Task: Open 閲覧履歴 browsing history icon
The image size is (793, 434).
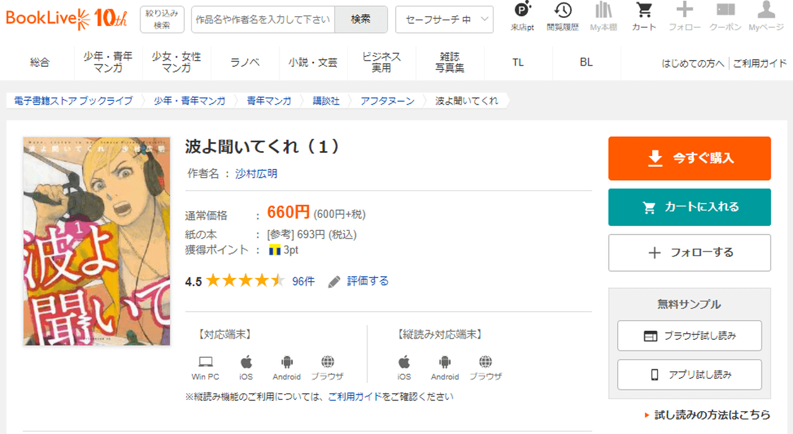Action: [563, 11]
